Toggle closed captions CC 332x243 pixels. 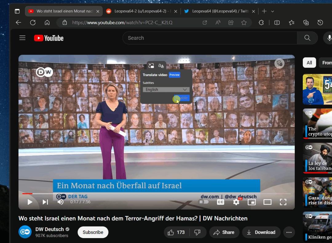(x=220, y=202)
